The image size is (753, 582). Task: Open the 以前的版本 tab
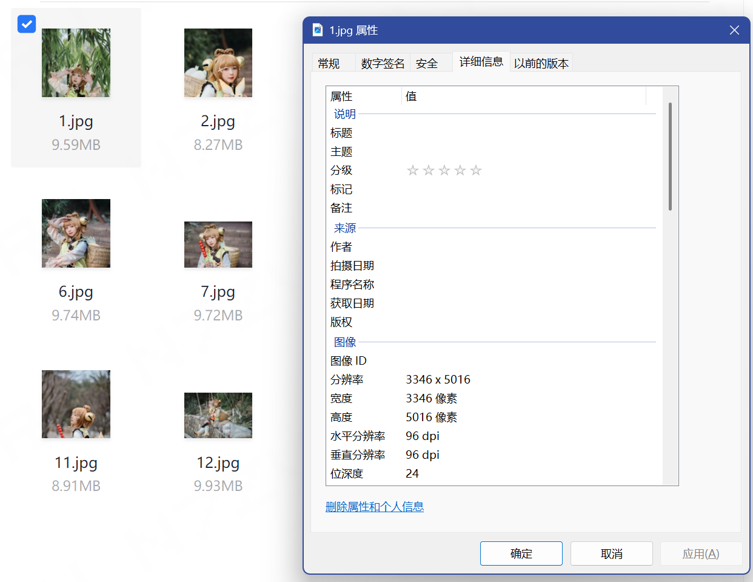pyautogui.click(x=541, y=63)
